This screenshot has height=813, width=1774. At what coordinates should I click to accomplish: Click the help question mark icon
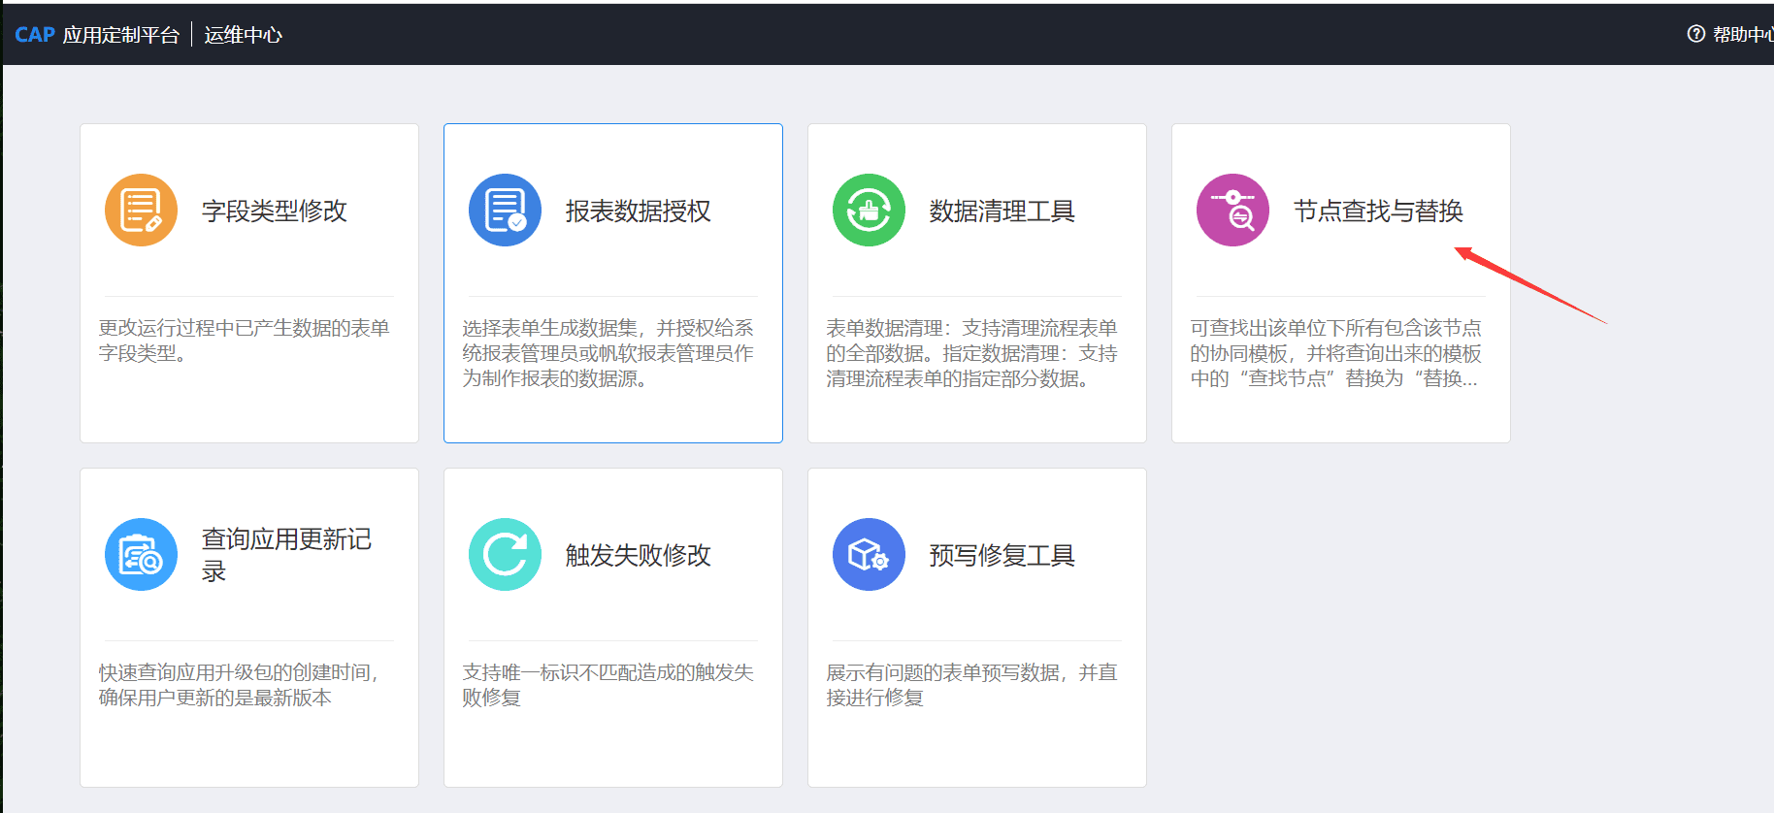pyautogui.click(x=1696, y=34)
